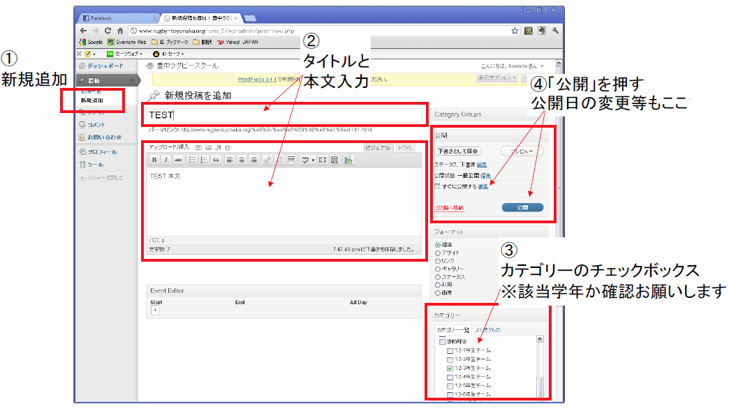Open the よく使うもの category tab
Screen dimensions: 729x411
point(487,329)
